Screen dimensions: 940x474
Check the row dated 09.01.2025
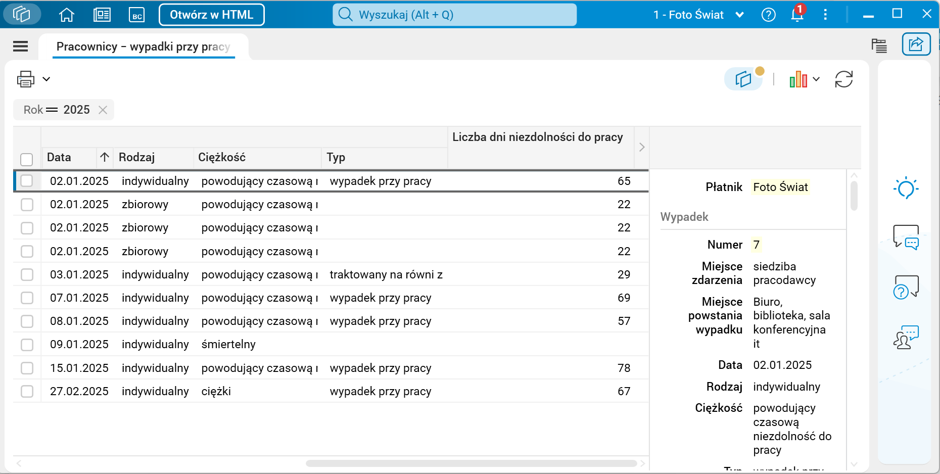click(27, 345)
